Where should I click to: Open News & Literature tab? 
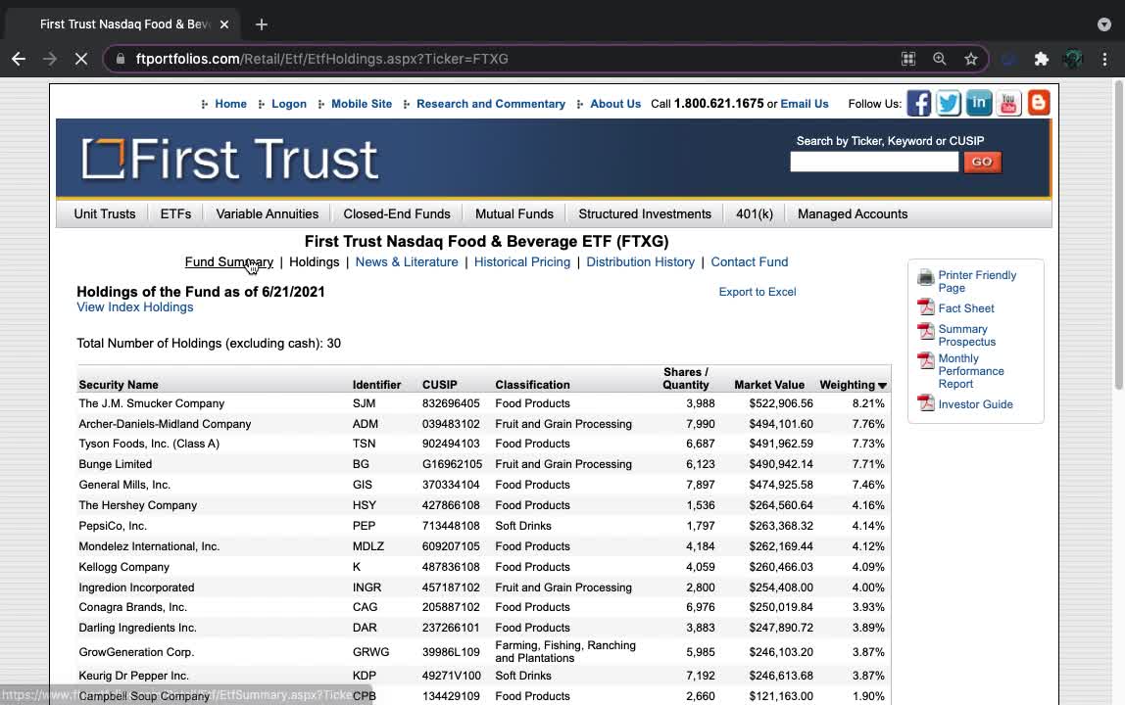(407, 261)
